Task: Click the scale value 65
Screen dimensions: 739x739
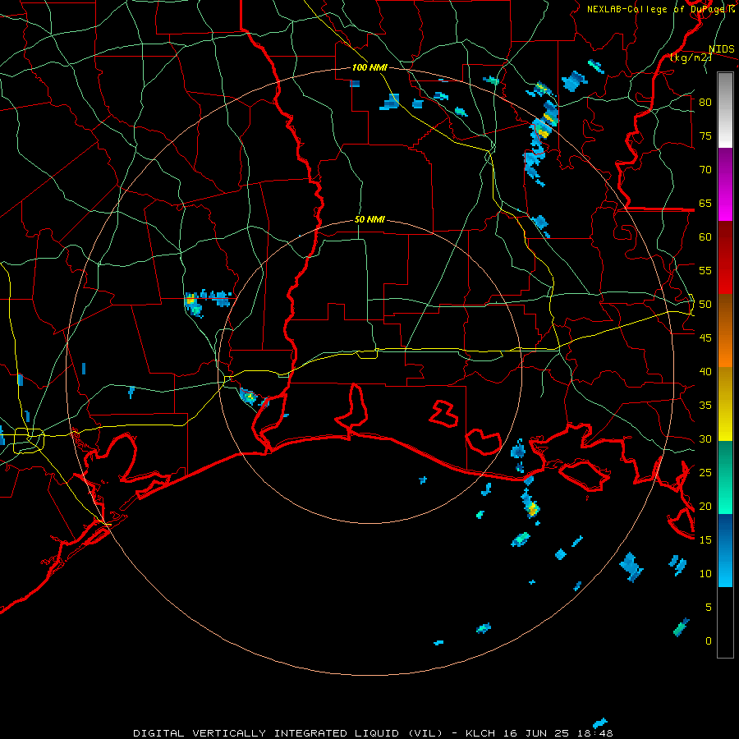Action: tap(705, 204)
